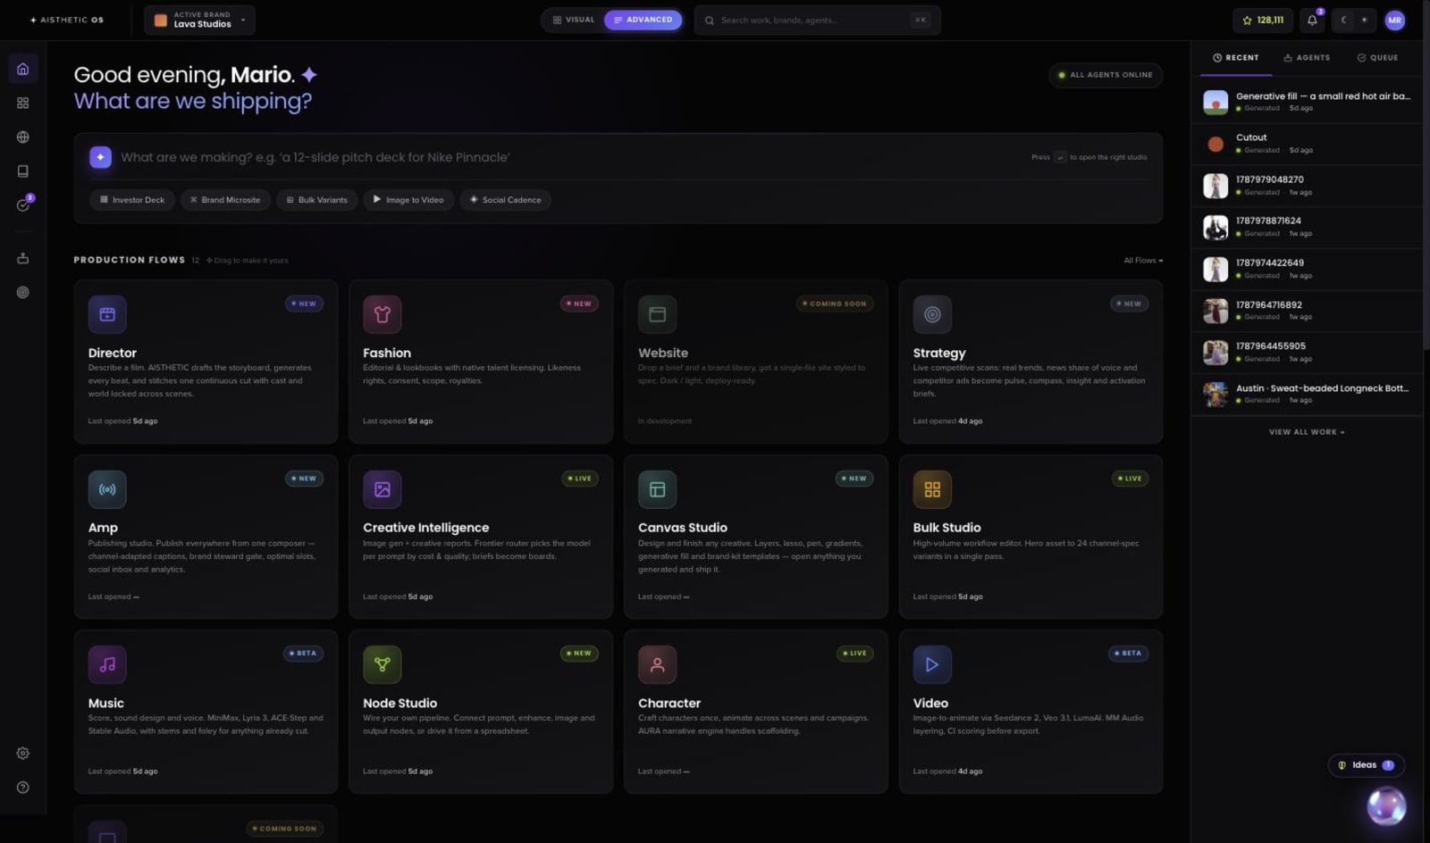Click the Brand Microsite suggestion chip
Image resolution: width=1430 pixels, height=843 pixels.
click(x=224, y=200)
